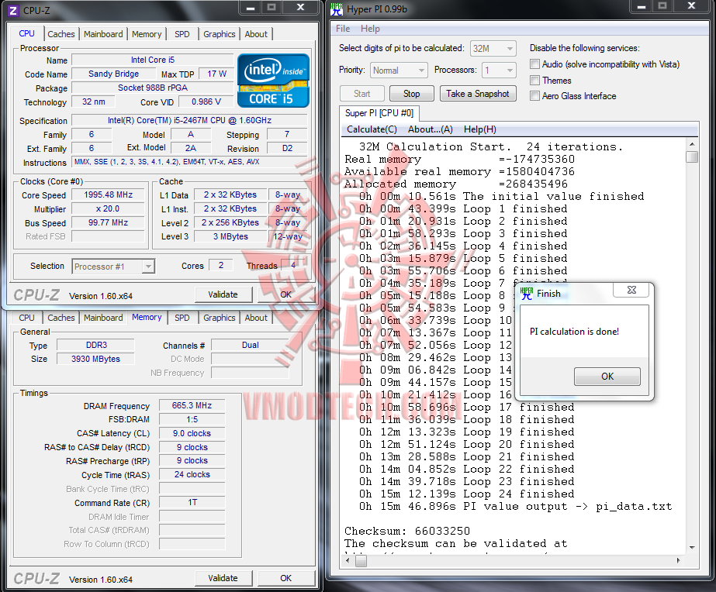The image size is (716, 592).
Task: Click Take a Snapshot button
Action: (478, 94)
